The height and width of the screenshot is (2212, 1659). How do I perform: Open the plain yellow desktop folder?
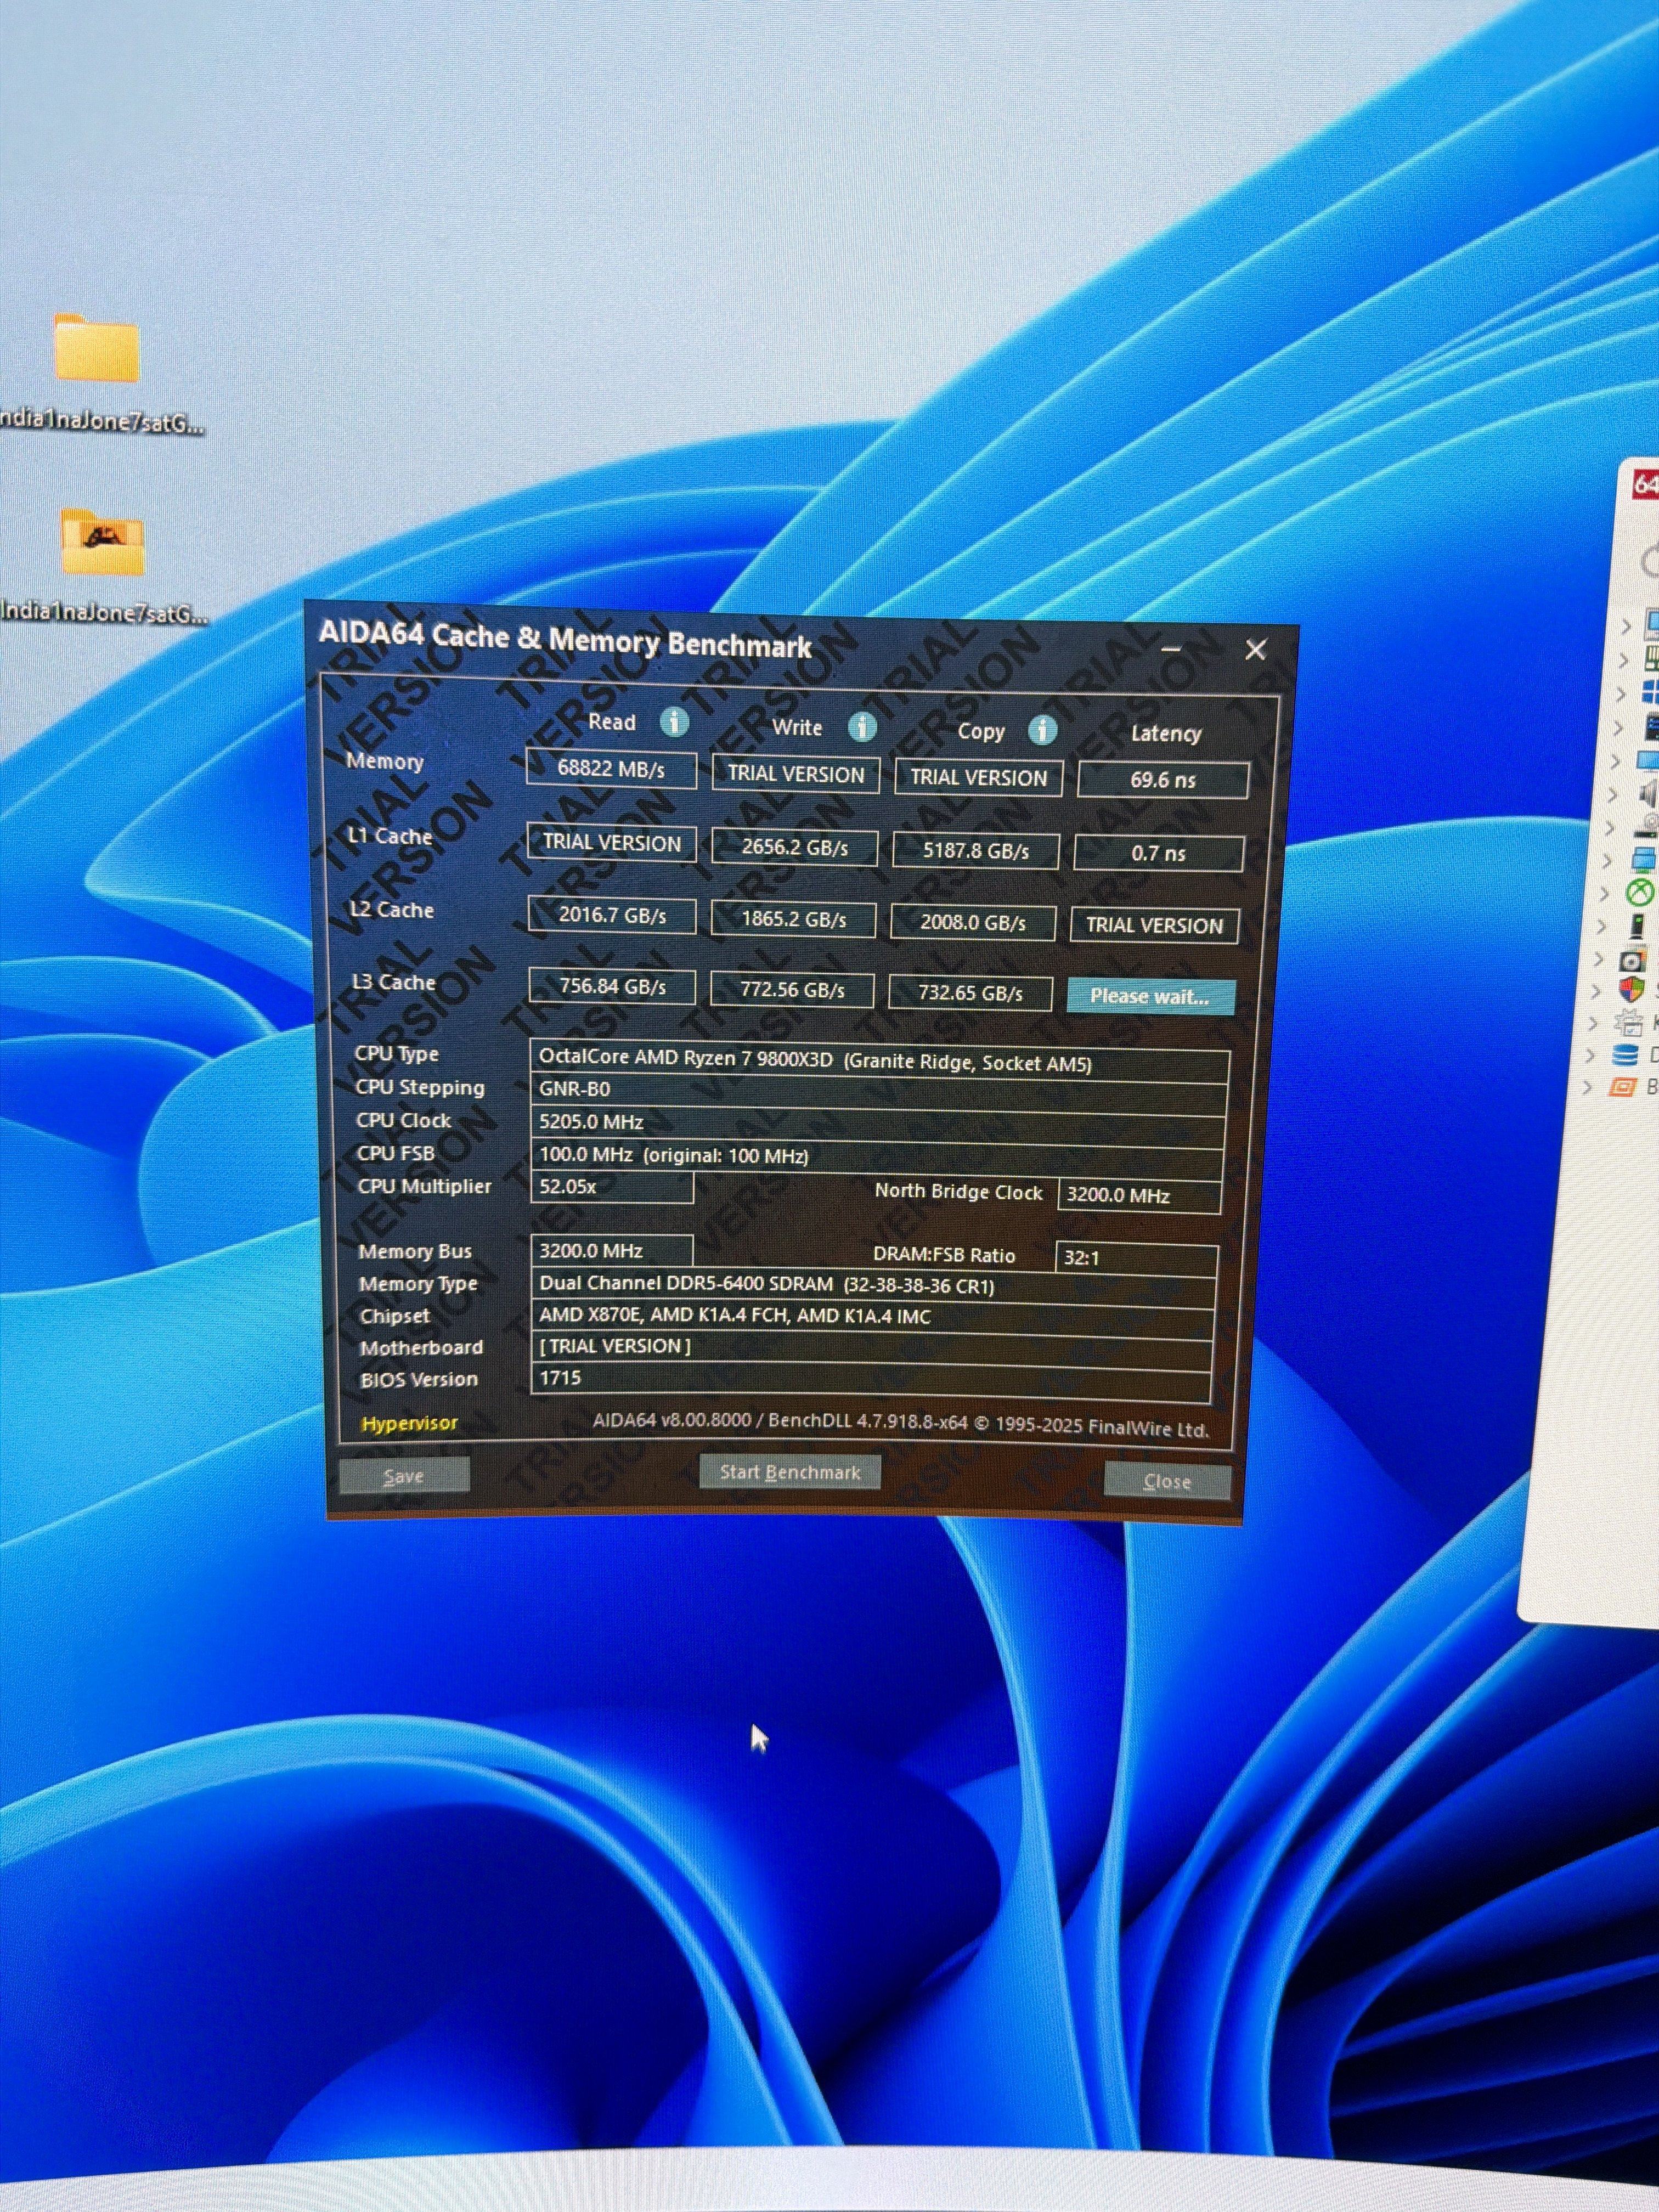coord(96,349)
